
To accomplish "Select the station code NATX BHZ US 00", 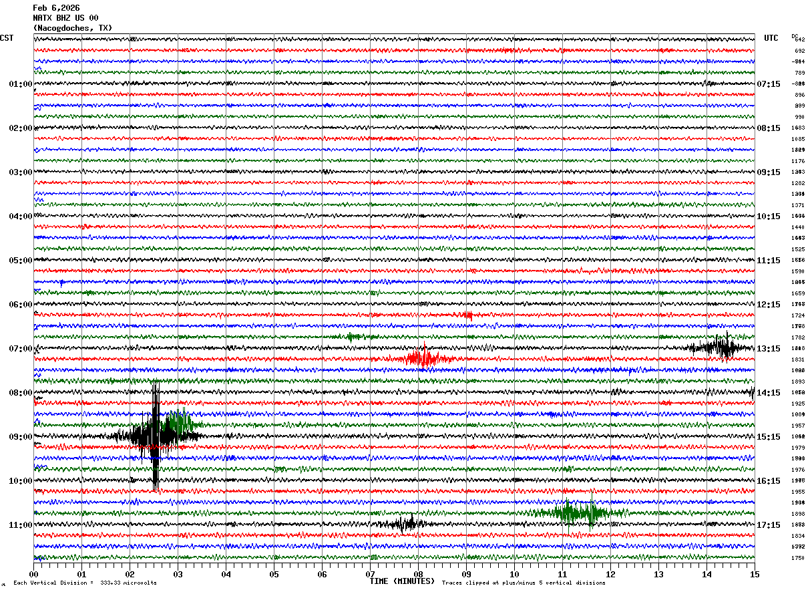I will [65, 18].
